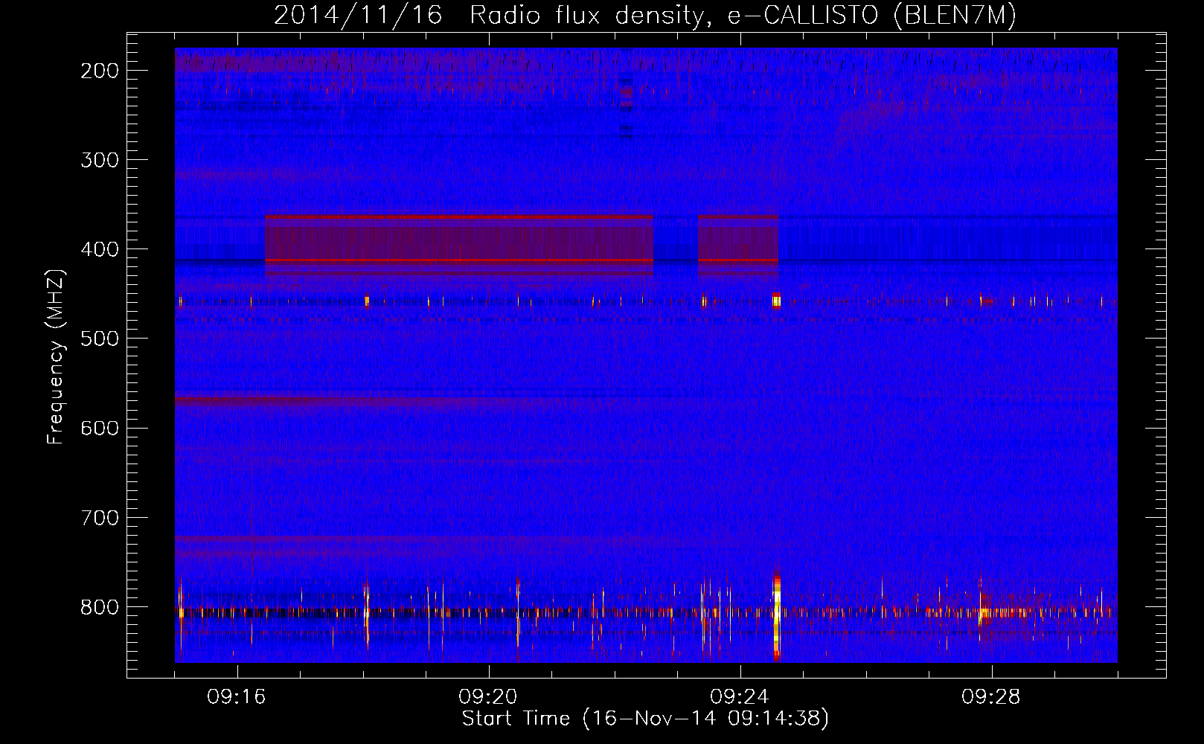This screenshot has height=744, width=1204.
Task: Click the 400 frequency axis label
Action: coord(99,249)
